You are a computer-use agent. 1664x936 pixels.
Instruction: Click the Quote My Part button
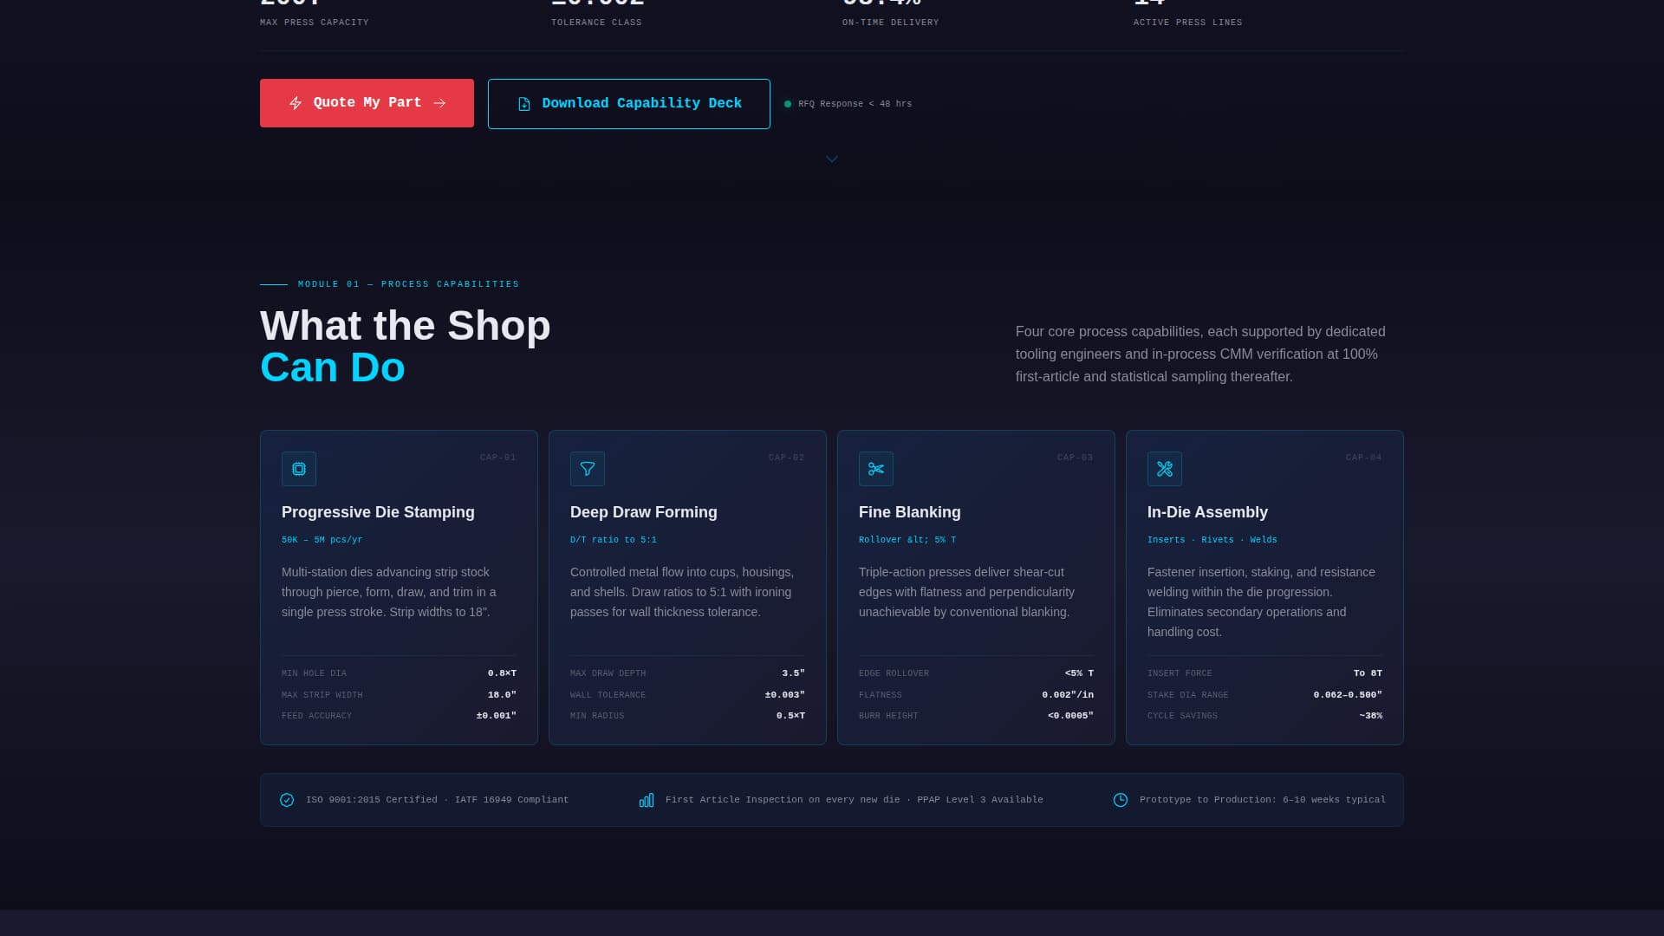(x=367, y=103)
